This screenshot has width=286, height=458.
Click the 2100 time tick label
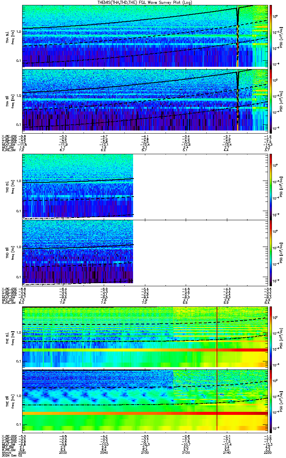(x=145, y=453)
